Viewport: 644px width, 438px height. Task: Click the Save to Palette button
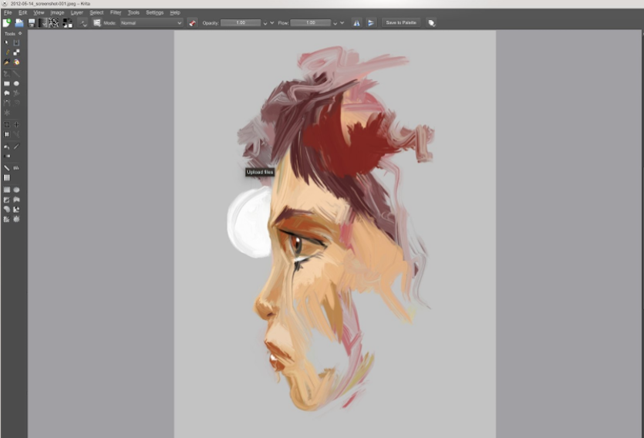(x=401, y=23)
